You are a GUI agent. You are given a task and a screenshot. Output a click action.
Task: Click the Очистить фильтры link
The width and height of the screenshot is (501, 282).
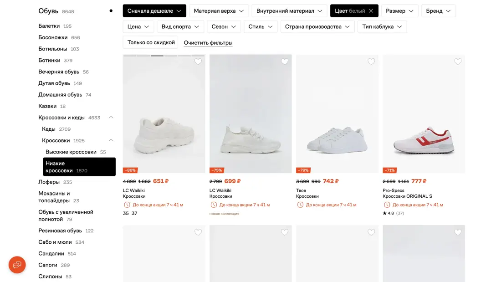208,42
